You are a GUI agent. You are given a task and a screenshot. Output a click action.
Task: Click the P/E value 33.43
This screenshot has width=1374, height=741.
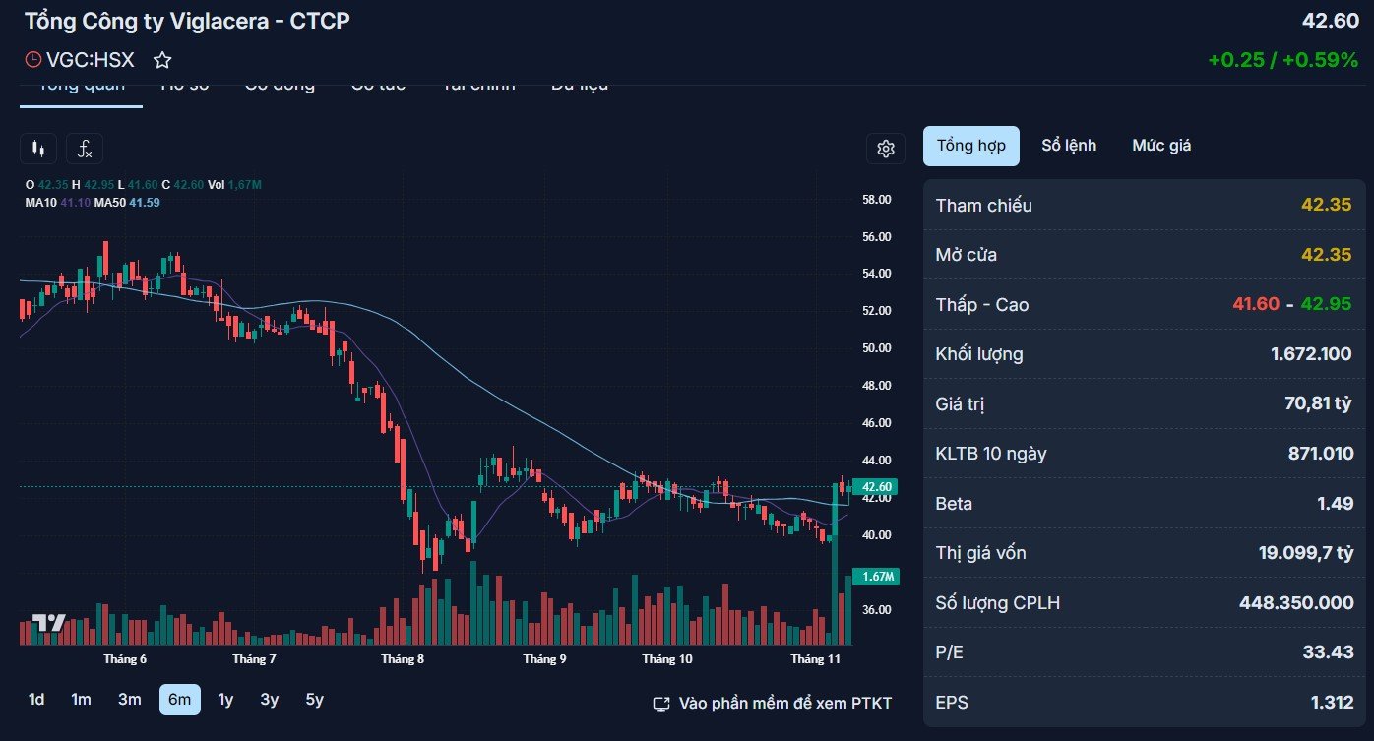1328,652
